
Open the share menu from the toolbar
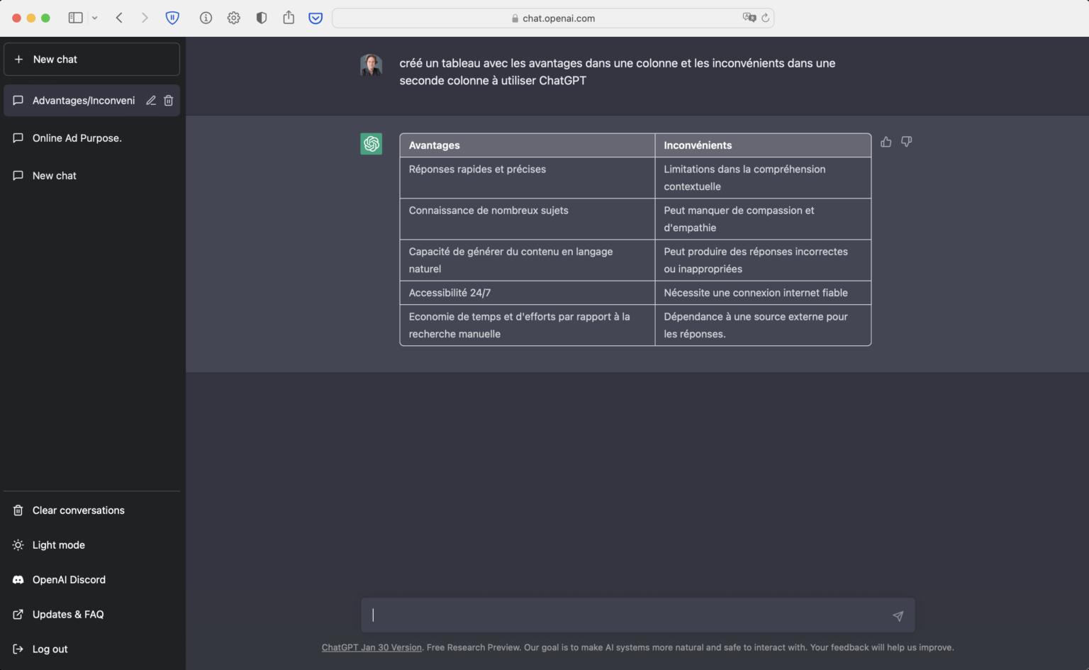(289, 18)
